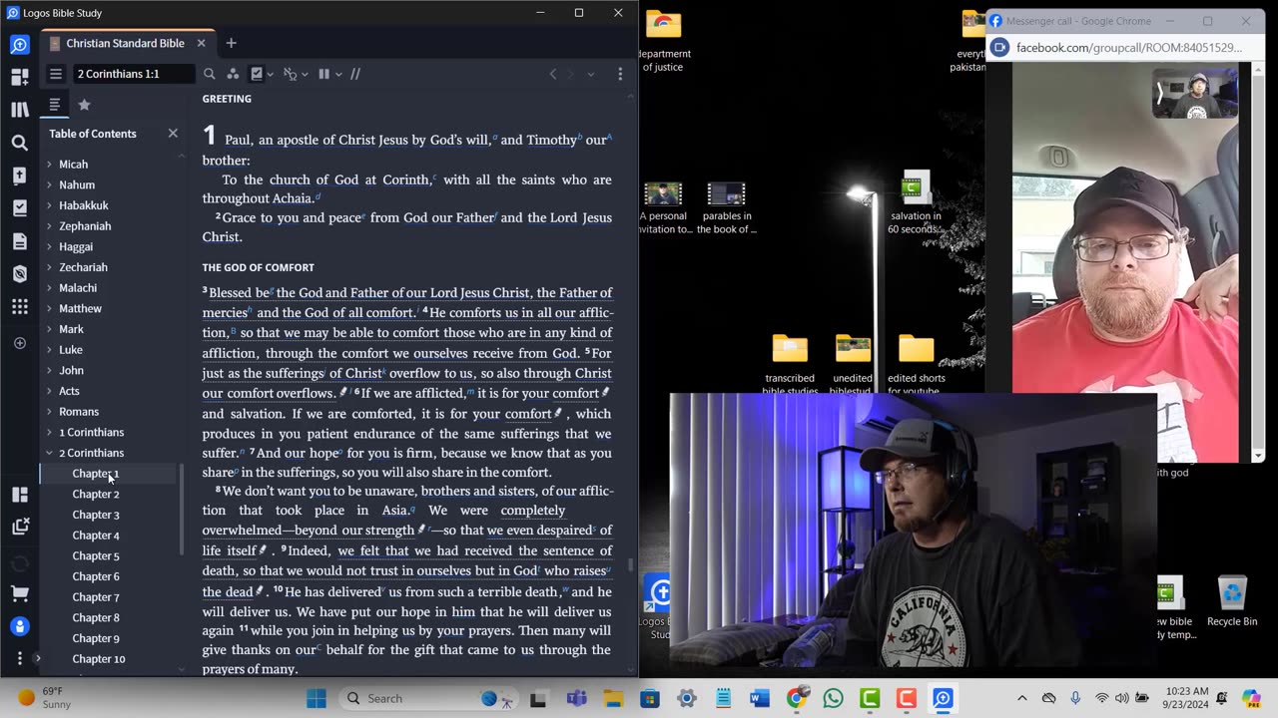Select the 'edited shorts for youtube' folder
Image resolution: width=1278 pixels, height=718 pixels.
(916, 363)
